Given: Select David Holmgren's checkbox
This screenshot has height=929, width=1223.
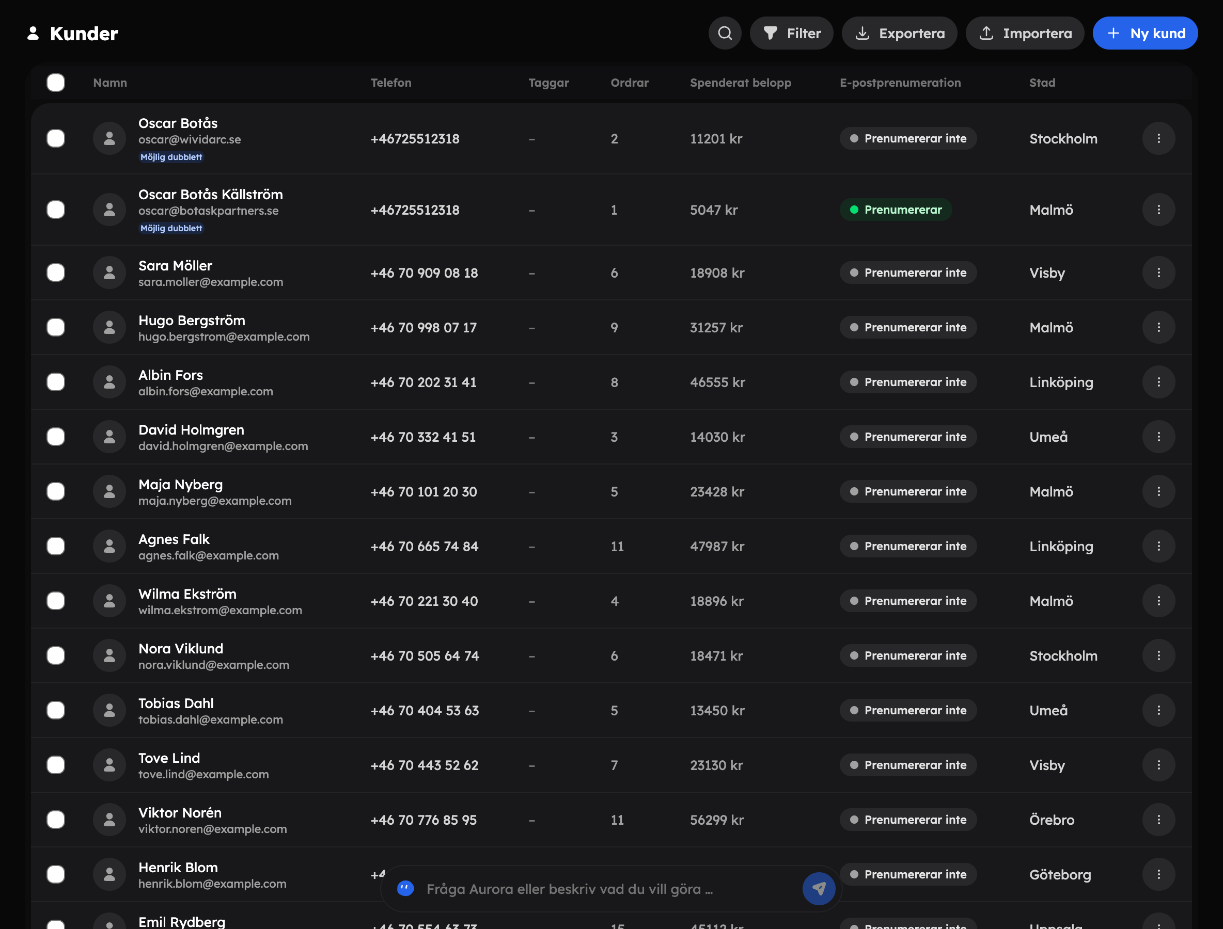Looking at the screenshot, I should (x=56, y=437).
